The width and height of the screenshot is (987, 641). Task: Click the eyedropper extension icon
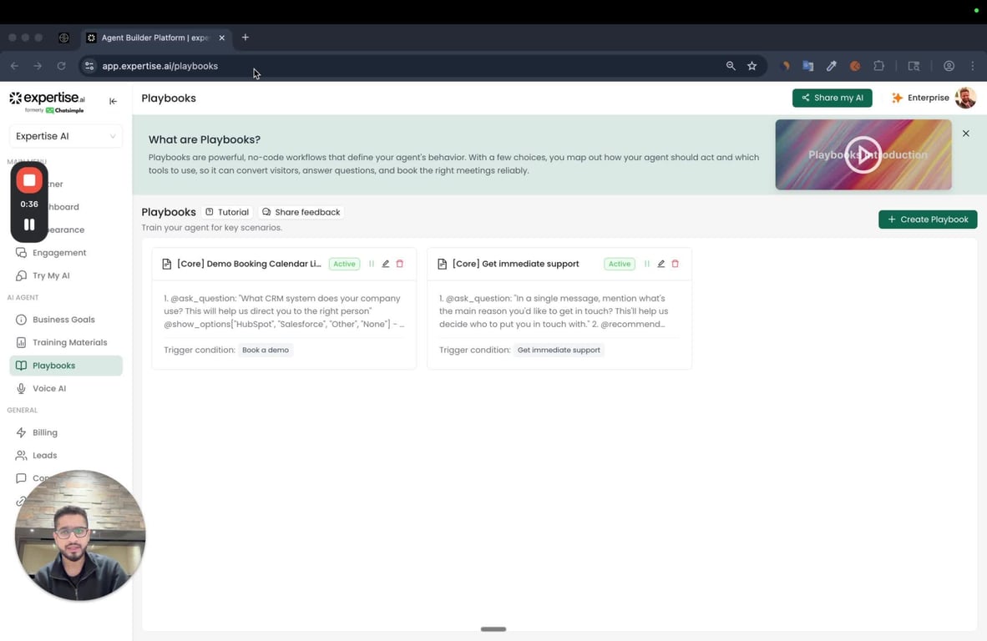pyautogui.click(x=832, y=66)
